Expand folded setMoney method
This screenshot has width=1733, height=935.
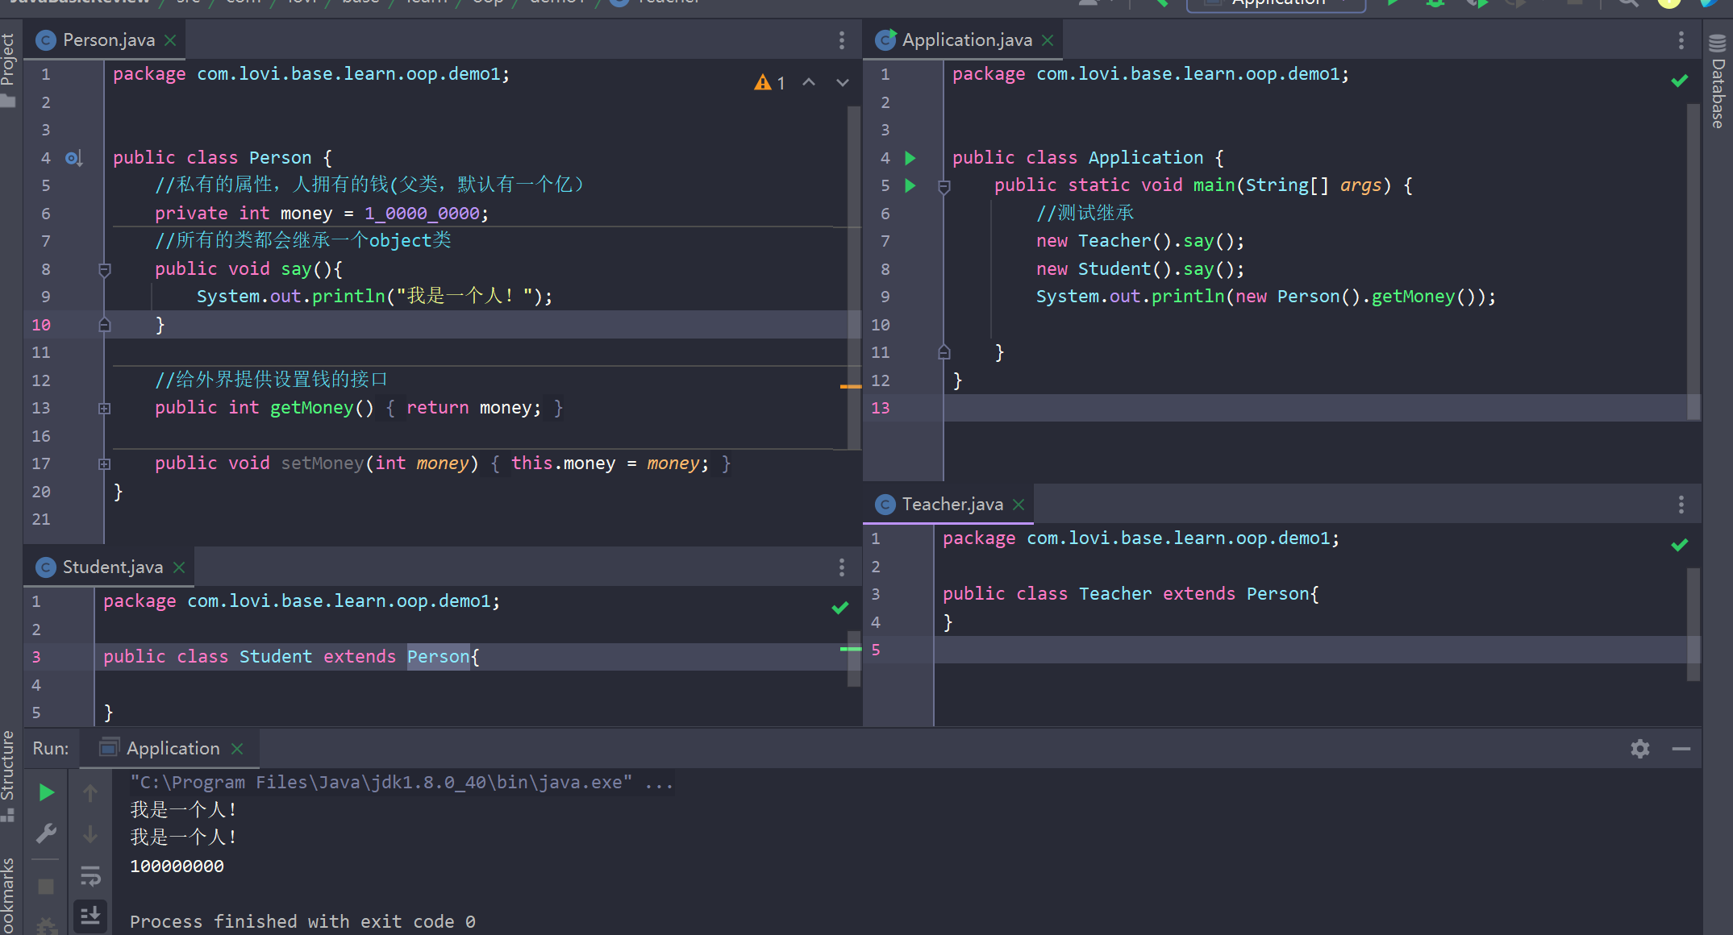[x=104, y=464]
